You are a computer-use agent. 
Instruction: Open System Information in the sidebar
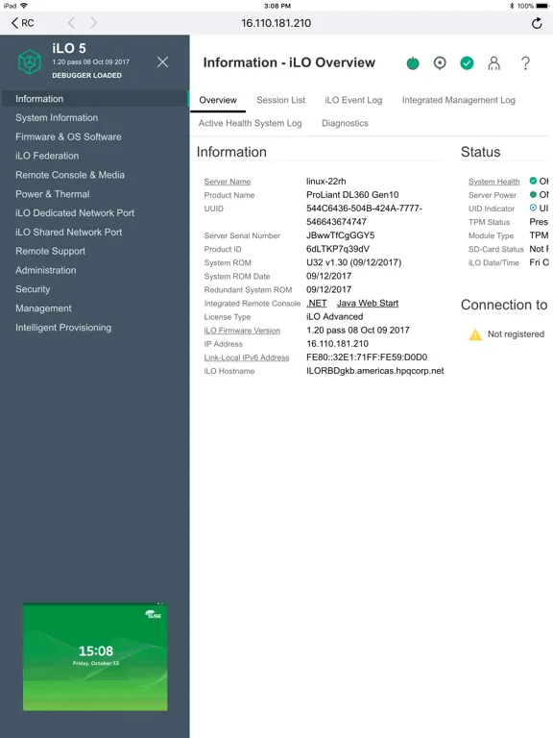point(57,117)
